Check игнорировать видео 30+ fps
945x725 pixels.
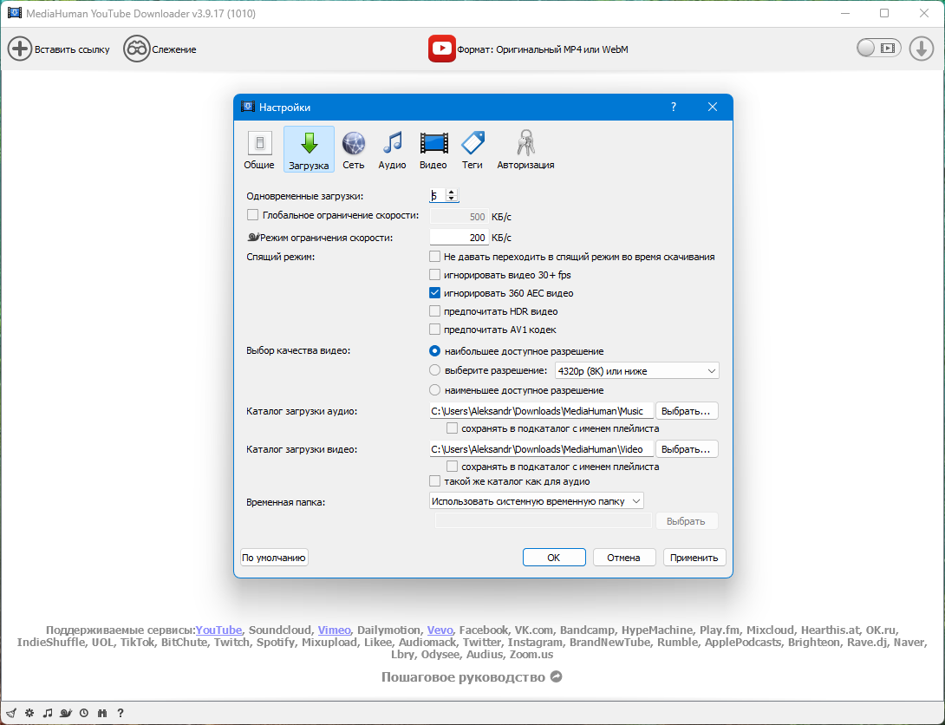[x=434, y=275]
